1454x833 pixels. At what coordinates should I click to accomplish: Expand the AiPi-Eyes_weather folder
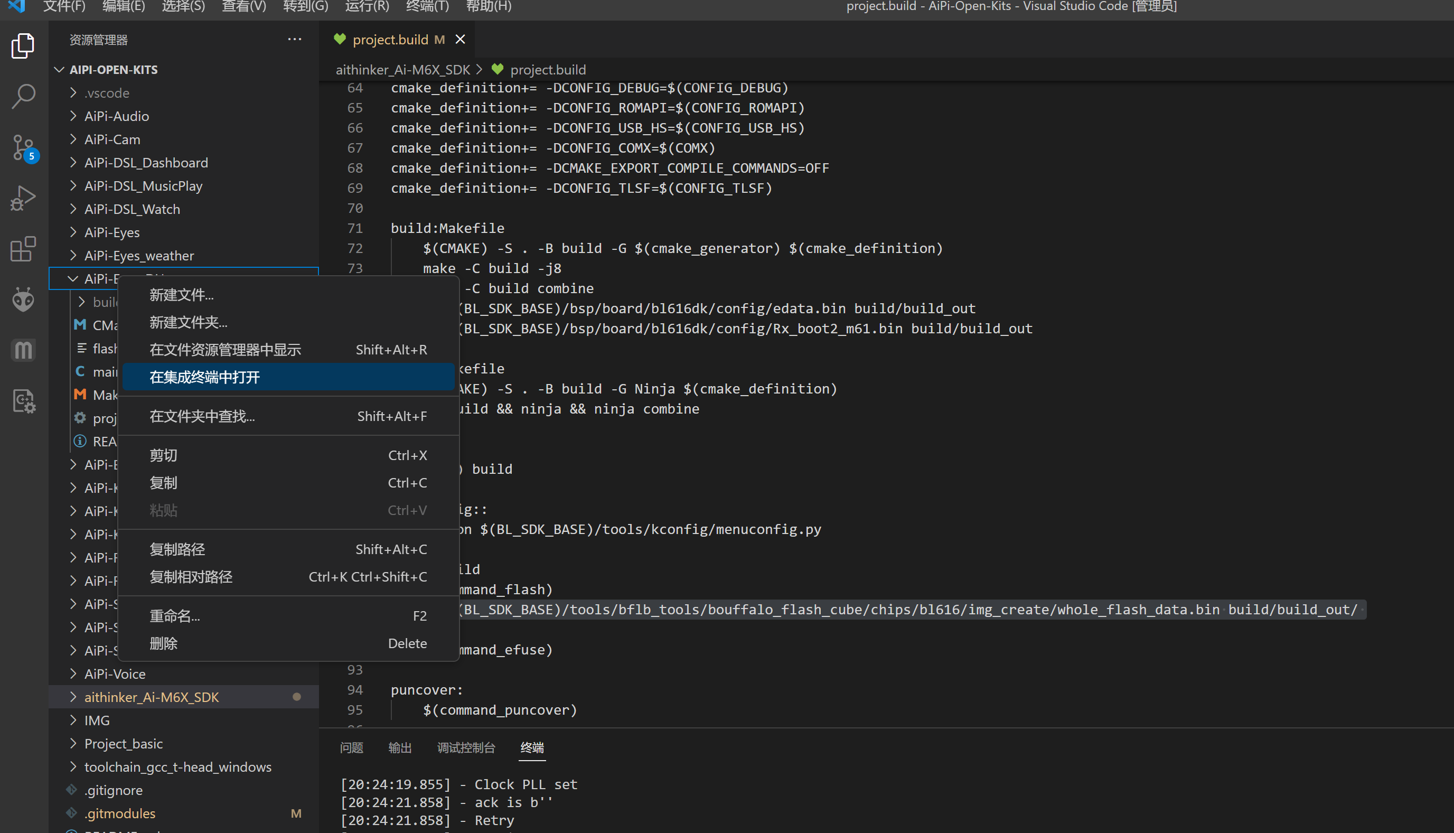pos(73,256)
